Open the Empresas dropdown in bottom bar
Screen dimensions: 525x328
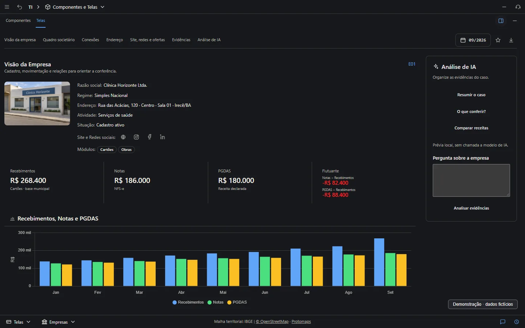(x=58, y=322)
